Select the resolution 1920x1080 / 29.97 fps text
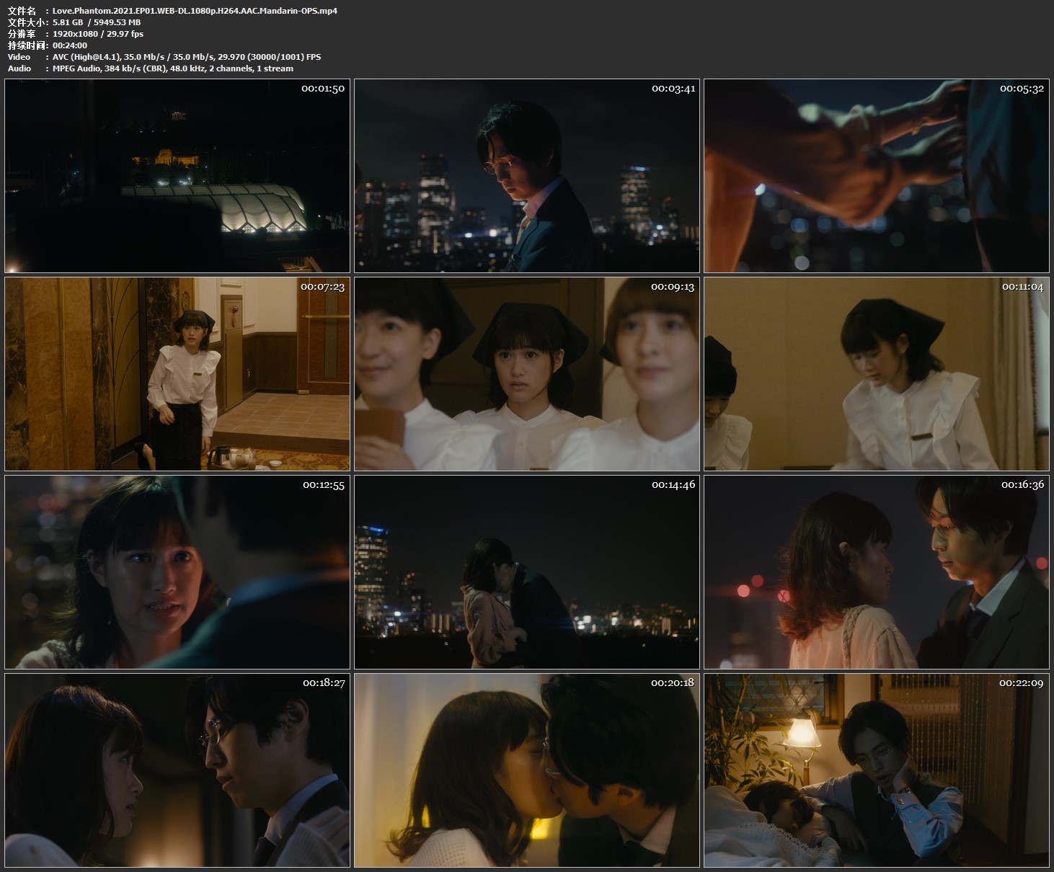Image resolution: width=1054 pixels, height=872 pixels. coord(98,34)
